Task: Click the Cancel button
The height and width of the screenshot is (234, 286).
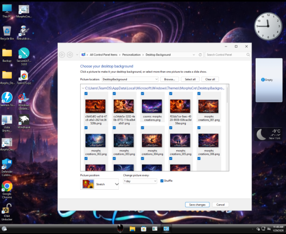Action: [221, 205]
